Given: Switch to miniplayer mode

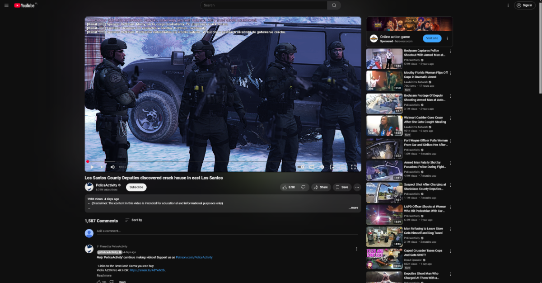Looking at the screenshot, I should 332,167.
